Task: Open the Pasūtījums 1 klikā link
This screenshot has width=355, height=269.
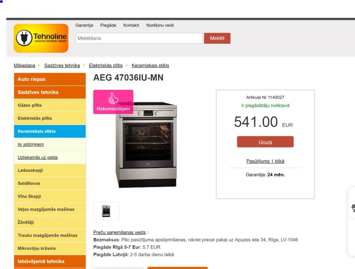Action: [265, 161]
